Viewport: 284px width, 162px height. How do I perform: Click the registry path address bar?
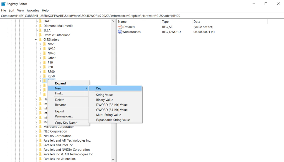point(142,16)
